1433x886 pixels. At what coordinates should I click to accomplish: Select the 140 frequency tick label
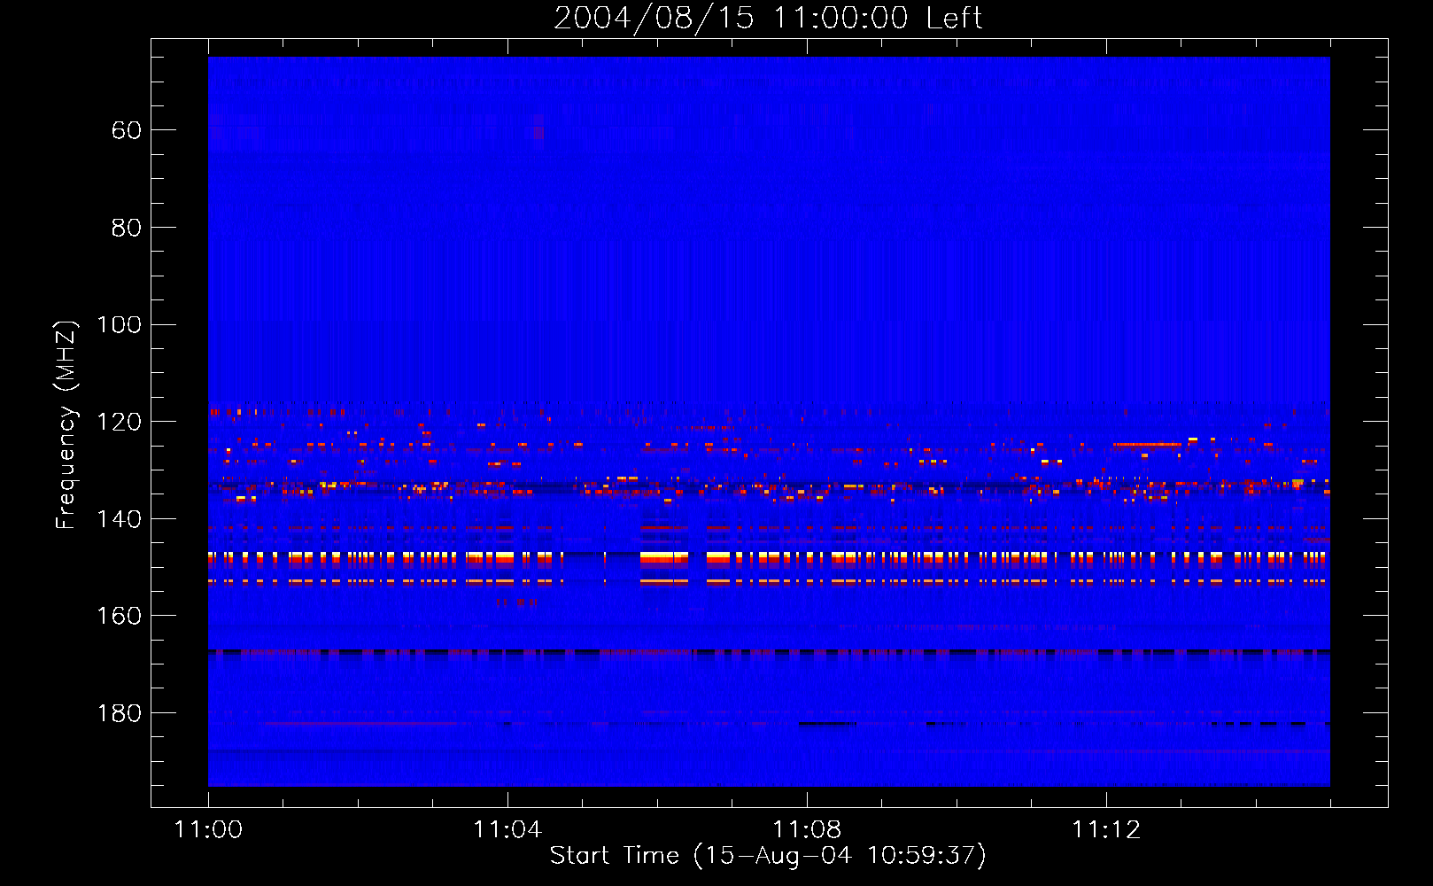(x=119, y=519)
